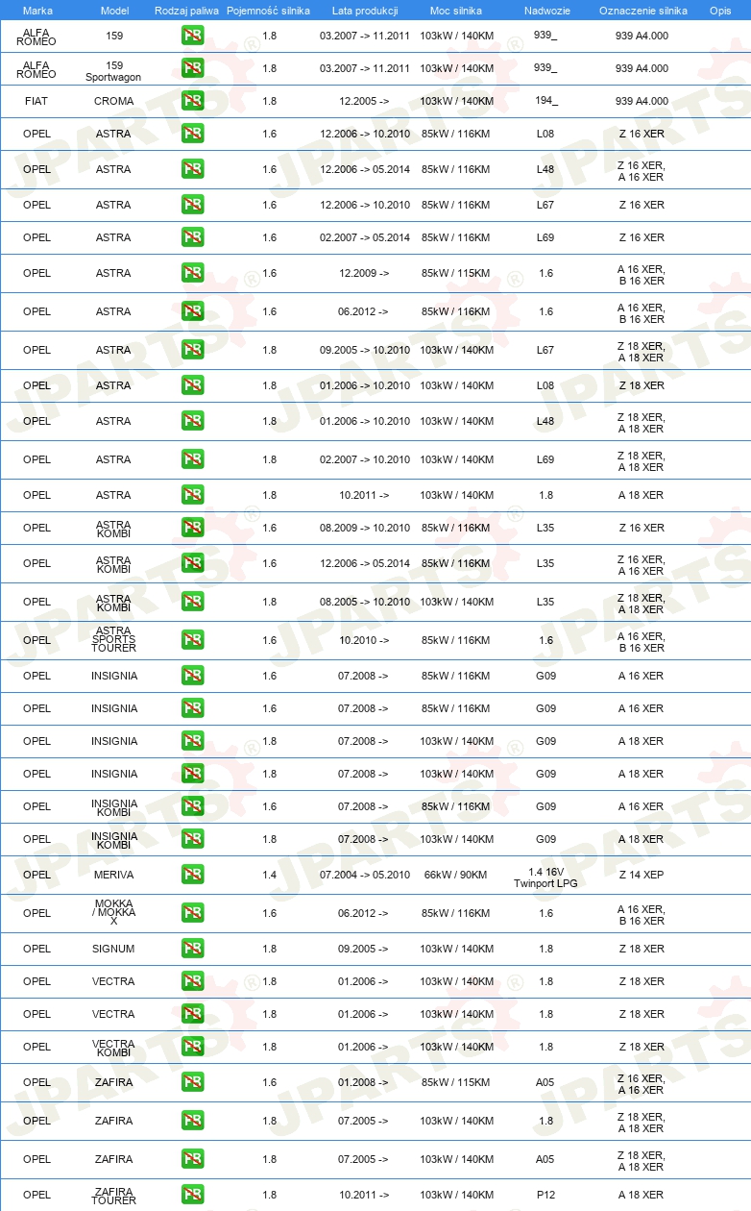Click fuel icon for Astra Kombi 1.8 row
This screenshot has width=751, height=1211.
[x=193, y=602]
